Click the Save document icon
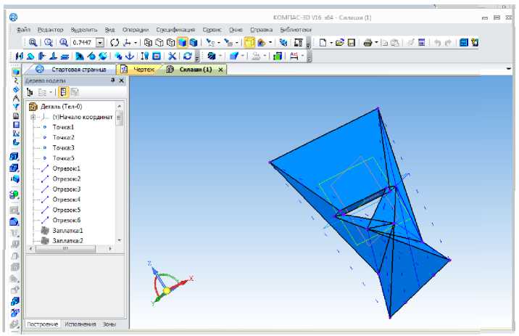This screenshot has width=519, height=336. [351, 43]
